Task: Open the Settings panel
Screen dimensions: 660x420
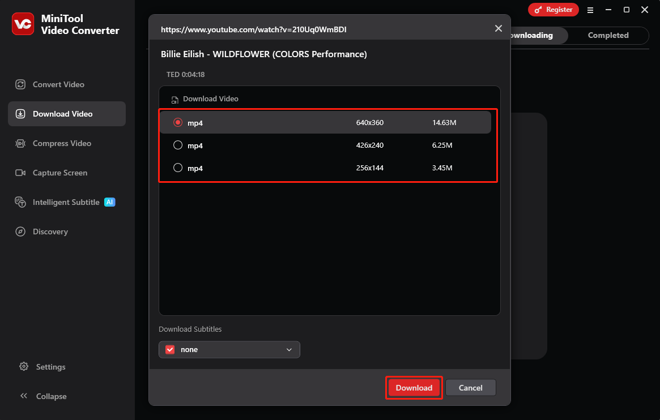Action: click(x=50, y=367)
